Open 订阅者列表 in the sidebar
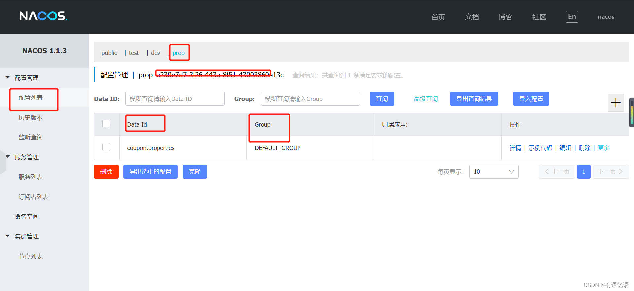Viewport: 634px width, 291px height. (x=34, y=197)
